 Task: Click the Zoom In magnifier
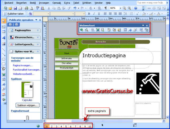pos(129,8)
